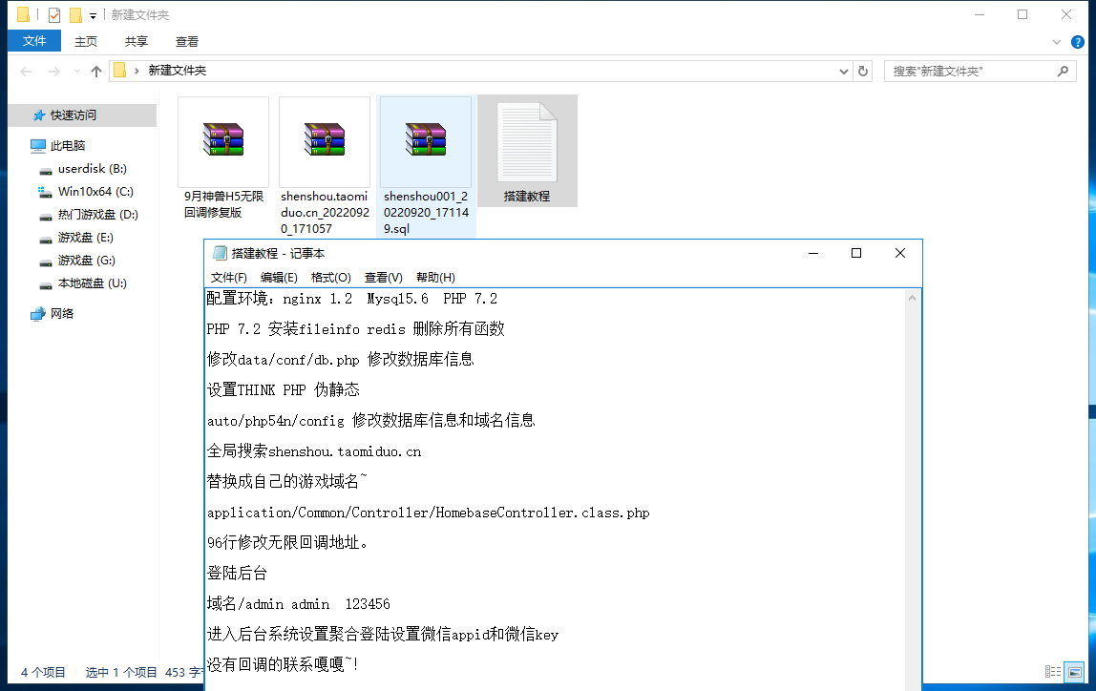Open the blue 文件 ribbon button
The height and width of the screenshot is (691, 1096).
point(34,41)
